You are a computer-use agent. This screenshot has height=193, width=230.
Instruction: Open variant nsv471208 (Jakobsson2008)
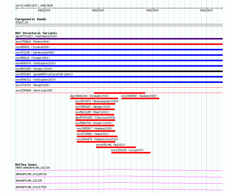tap(35, 52)
